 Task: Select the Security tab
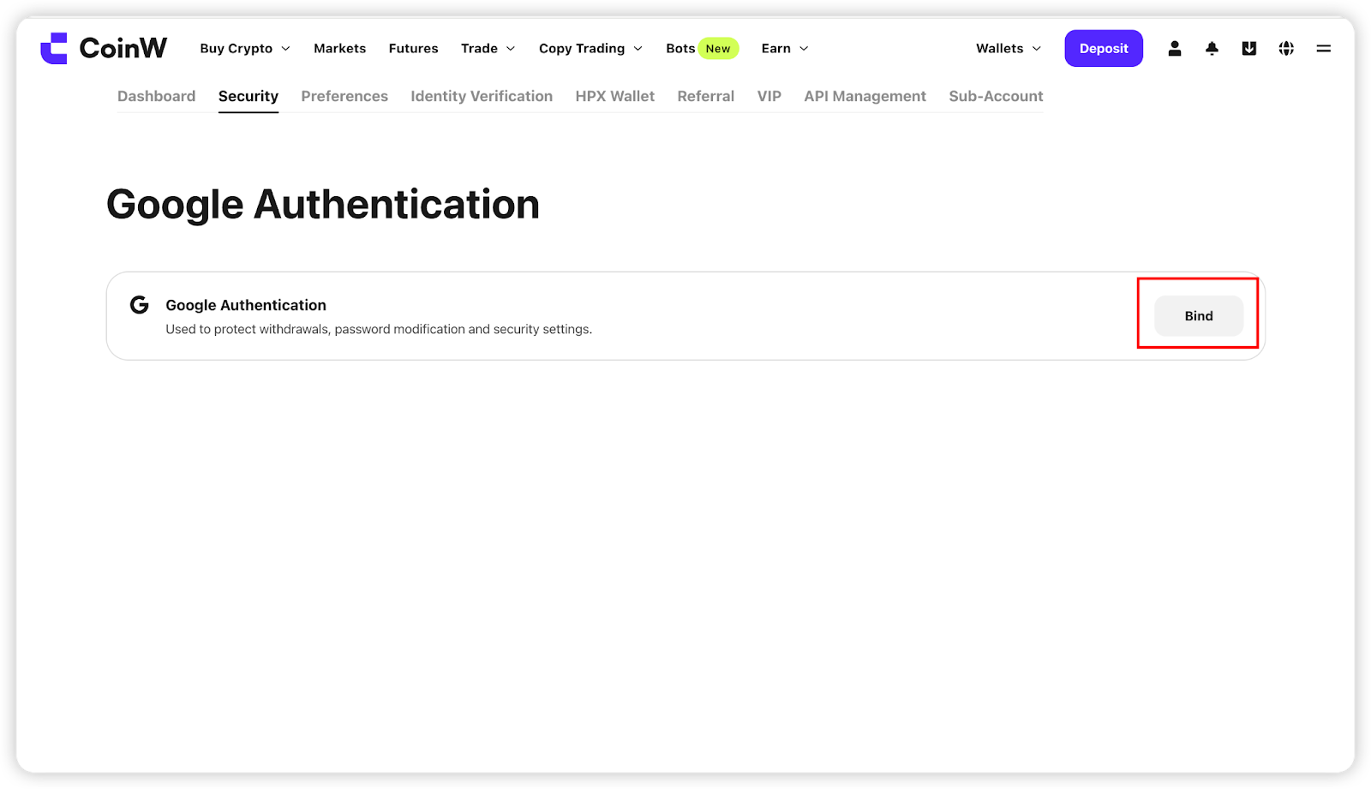pyautogui.click(x=248, y=97)
